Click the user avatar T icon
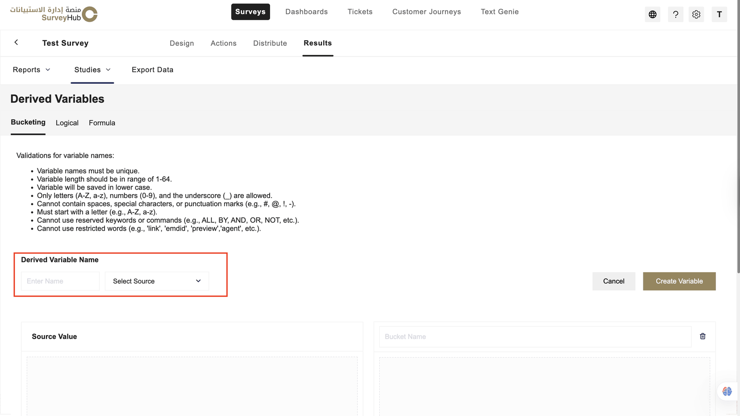 (x=719, y=14)
